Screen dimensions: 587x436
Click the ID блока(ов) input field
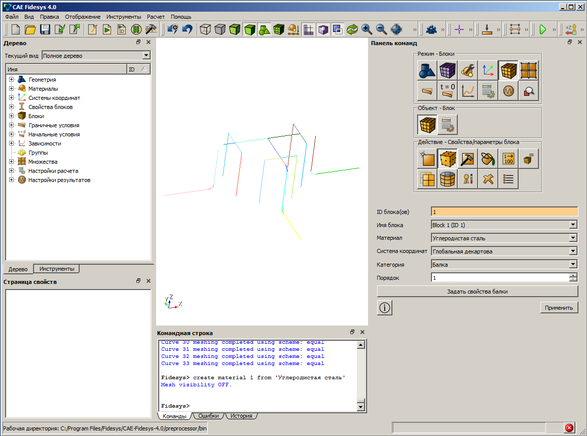pos(504,212)
